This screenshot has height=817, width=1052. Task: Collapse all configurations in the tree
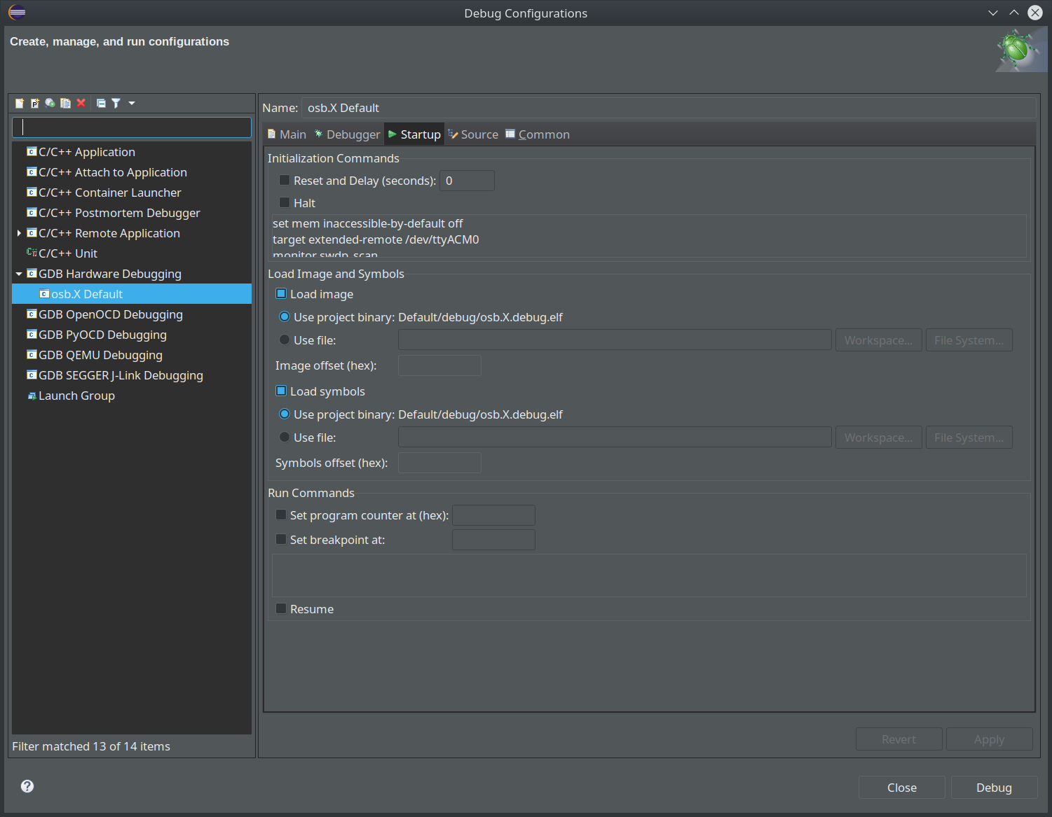[x=101, y=104]
